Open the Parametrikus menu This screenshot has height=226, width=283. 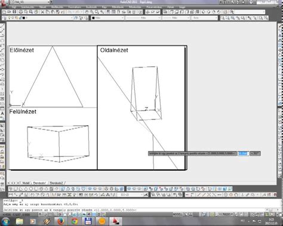pyautogui.click(x=154, y=7)
